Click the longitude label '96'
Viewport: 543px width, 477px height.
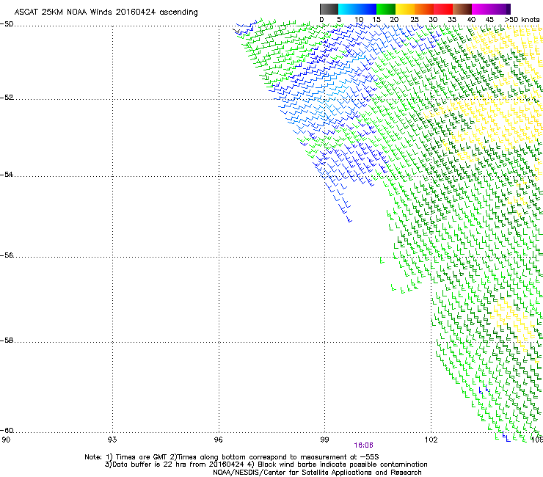219,440
